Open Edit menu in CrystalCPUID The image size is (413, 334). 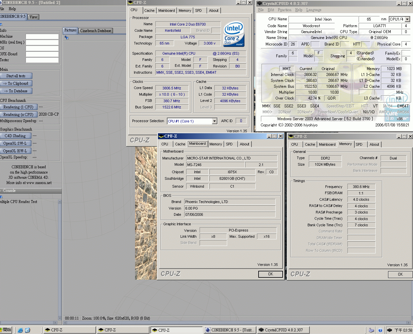(x=271, y=10)
